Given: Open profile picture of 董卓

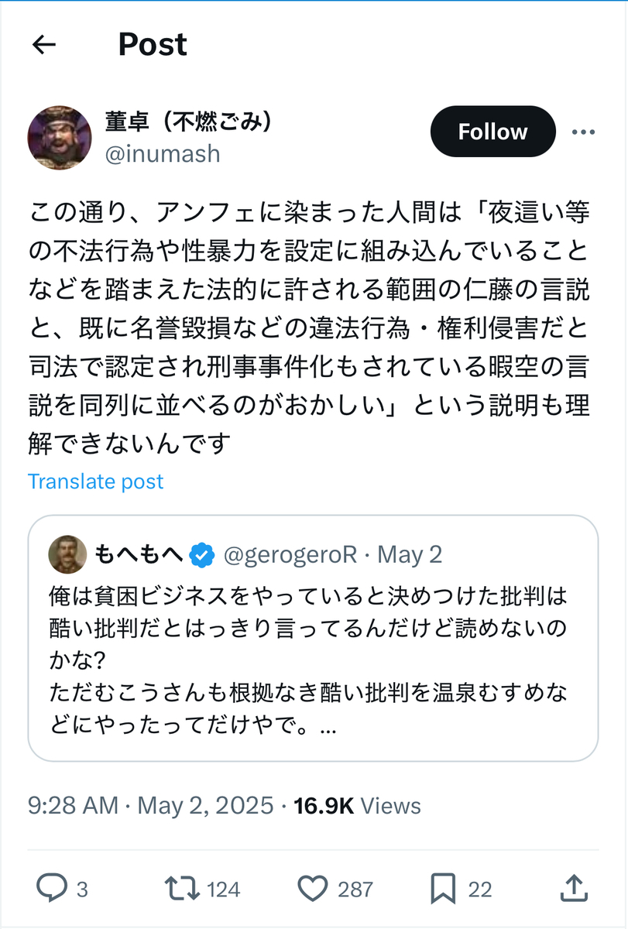Looking at the screenshot, I should pos(60,138).
